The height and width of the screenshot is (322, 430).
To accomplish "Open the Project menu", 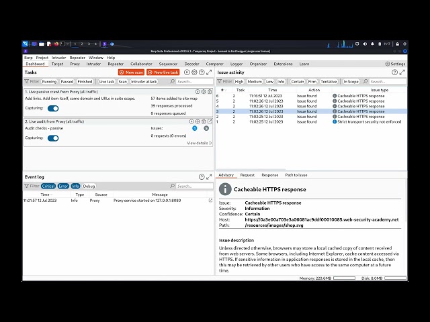I will (42, 58).
